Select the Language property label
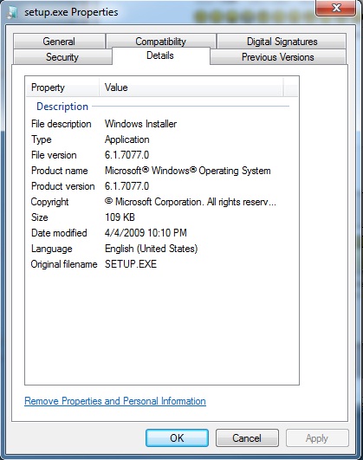This screenshot has height=460, width=363. coord(52,249)
